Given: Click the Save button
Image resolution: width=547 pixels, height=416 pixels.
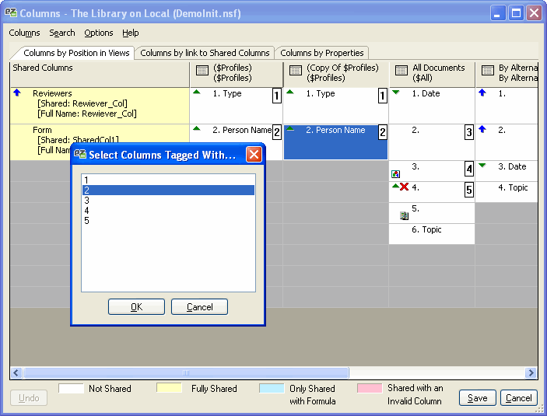Looking at the screenshot, I should coord(477,398).
